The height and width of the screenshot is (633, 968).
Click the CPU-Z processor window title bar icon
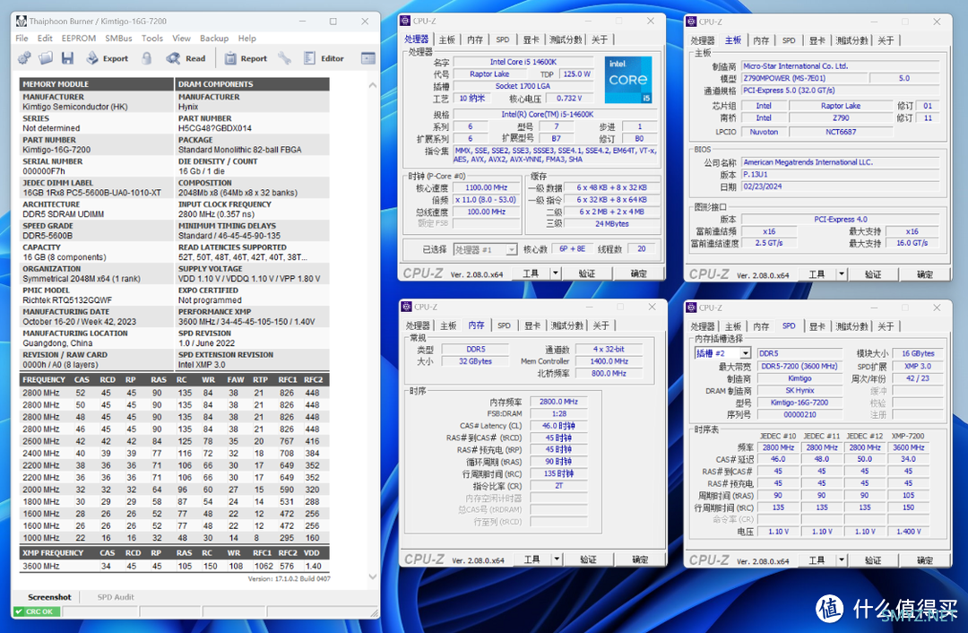(x=405, y=21)
